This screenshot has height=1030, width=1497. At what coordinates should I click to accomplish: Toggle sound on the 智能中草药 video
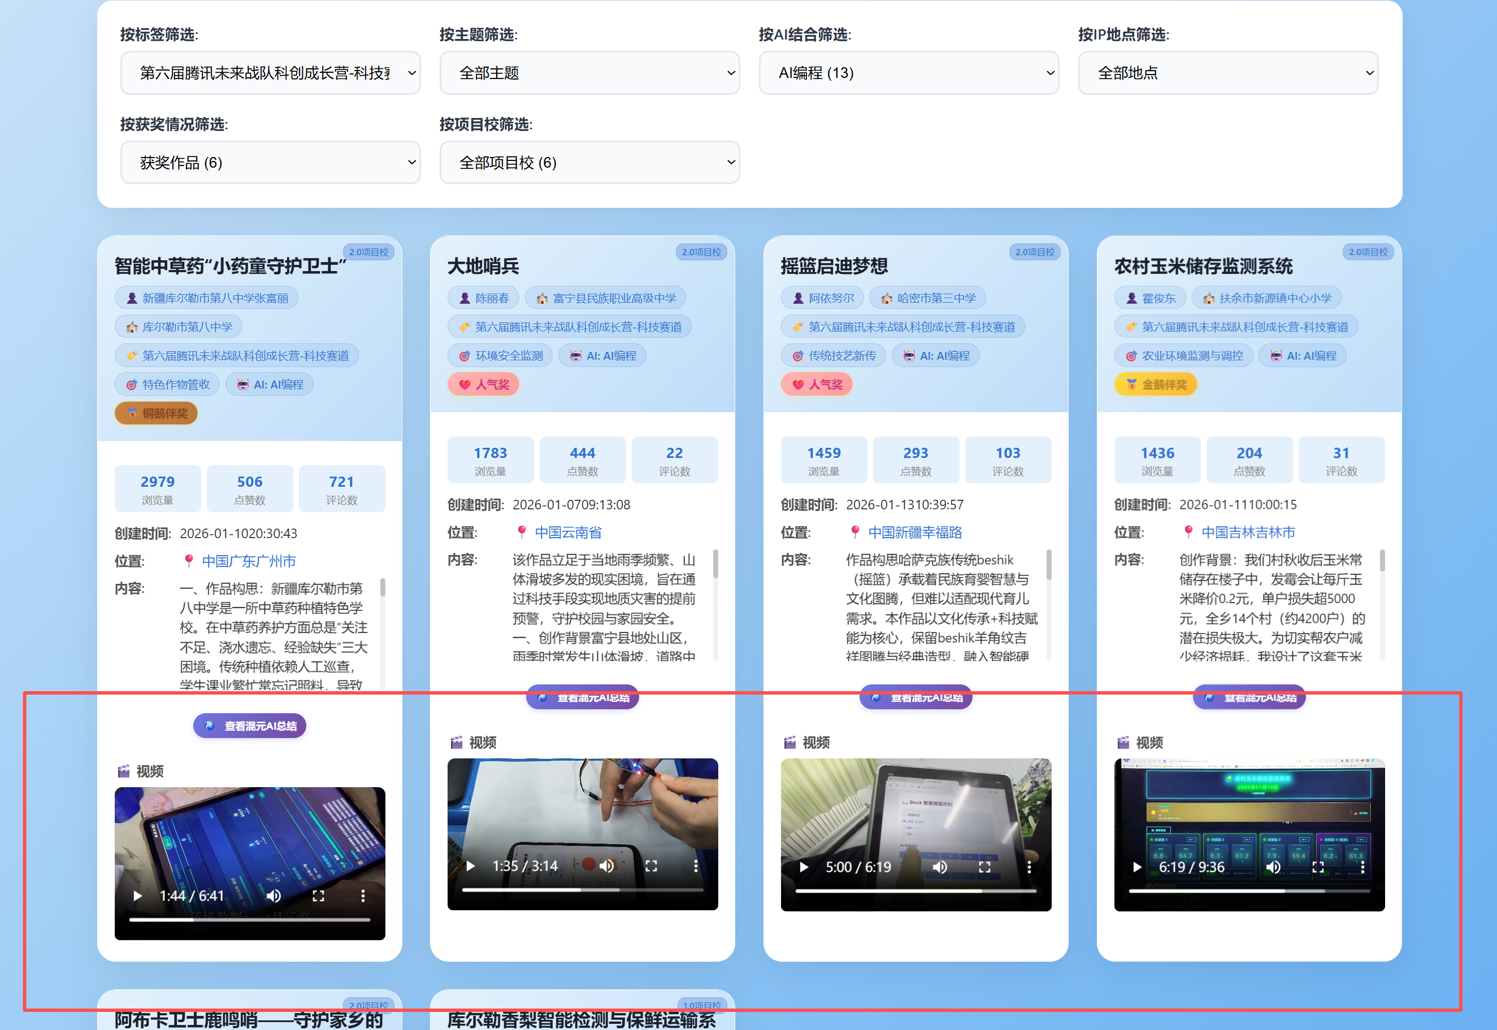coord(274,896)
